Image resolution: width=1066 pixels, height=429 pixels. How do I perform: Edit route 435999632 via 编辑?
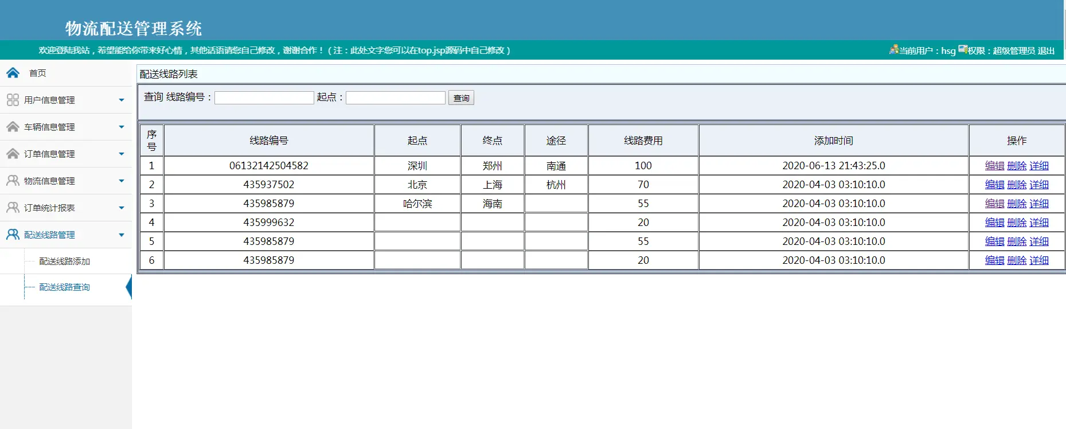(994, 223)
